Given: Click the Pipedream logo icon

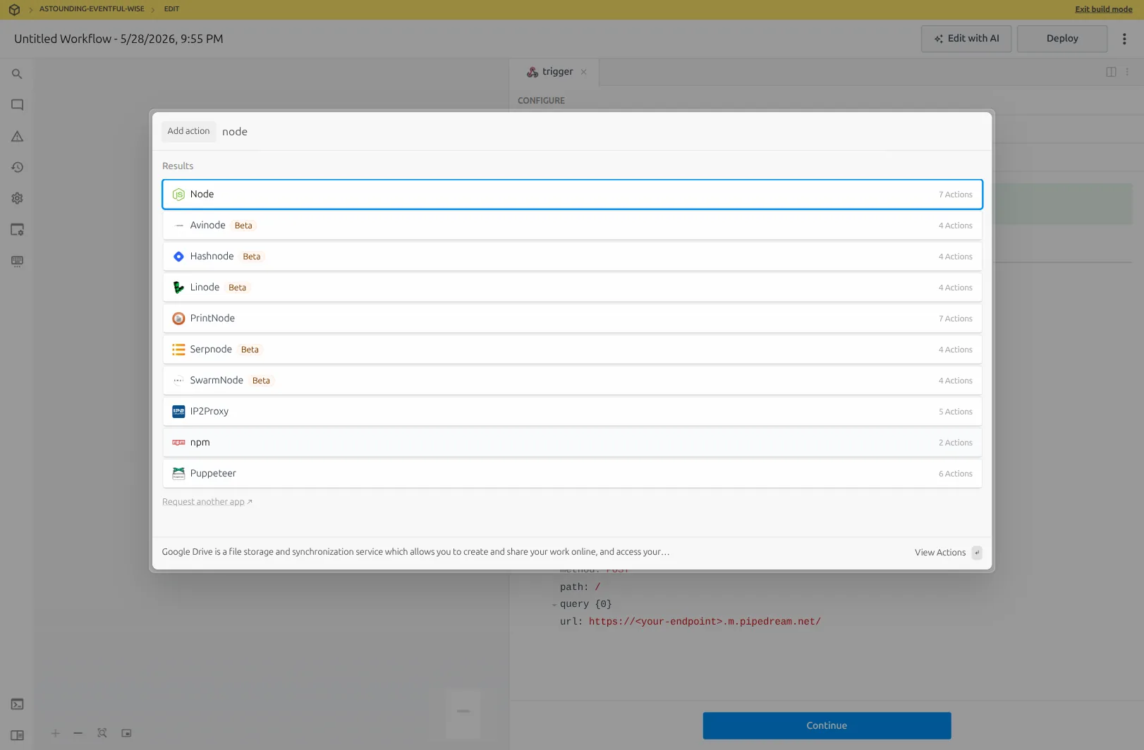Looking at the screenshot, I should click(x=14, y=9).
